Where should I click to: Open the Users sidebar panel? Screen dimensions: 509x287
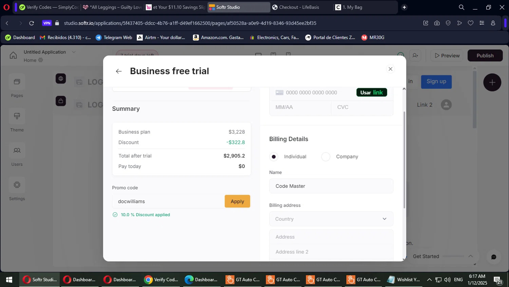point(17,155)
